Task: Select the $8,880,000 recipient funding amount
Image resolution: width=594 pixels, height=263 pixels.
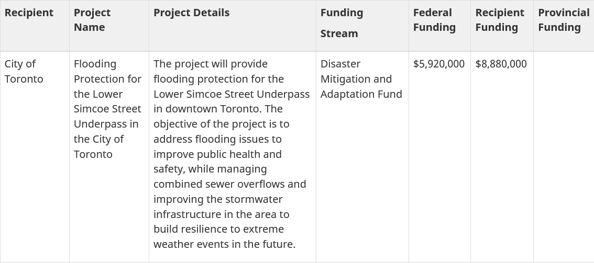Action: pyautogui.click(x=501, y=64)
